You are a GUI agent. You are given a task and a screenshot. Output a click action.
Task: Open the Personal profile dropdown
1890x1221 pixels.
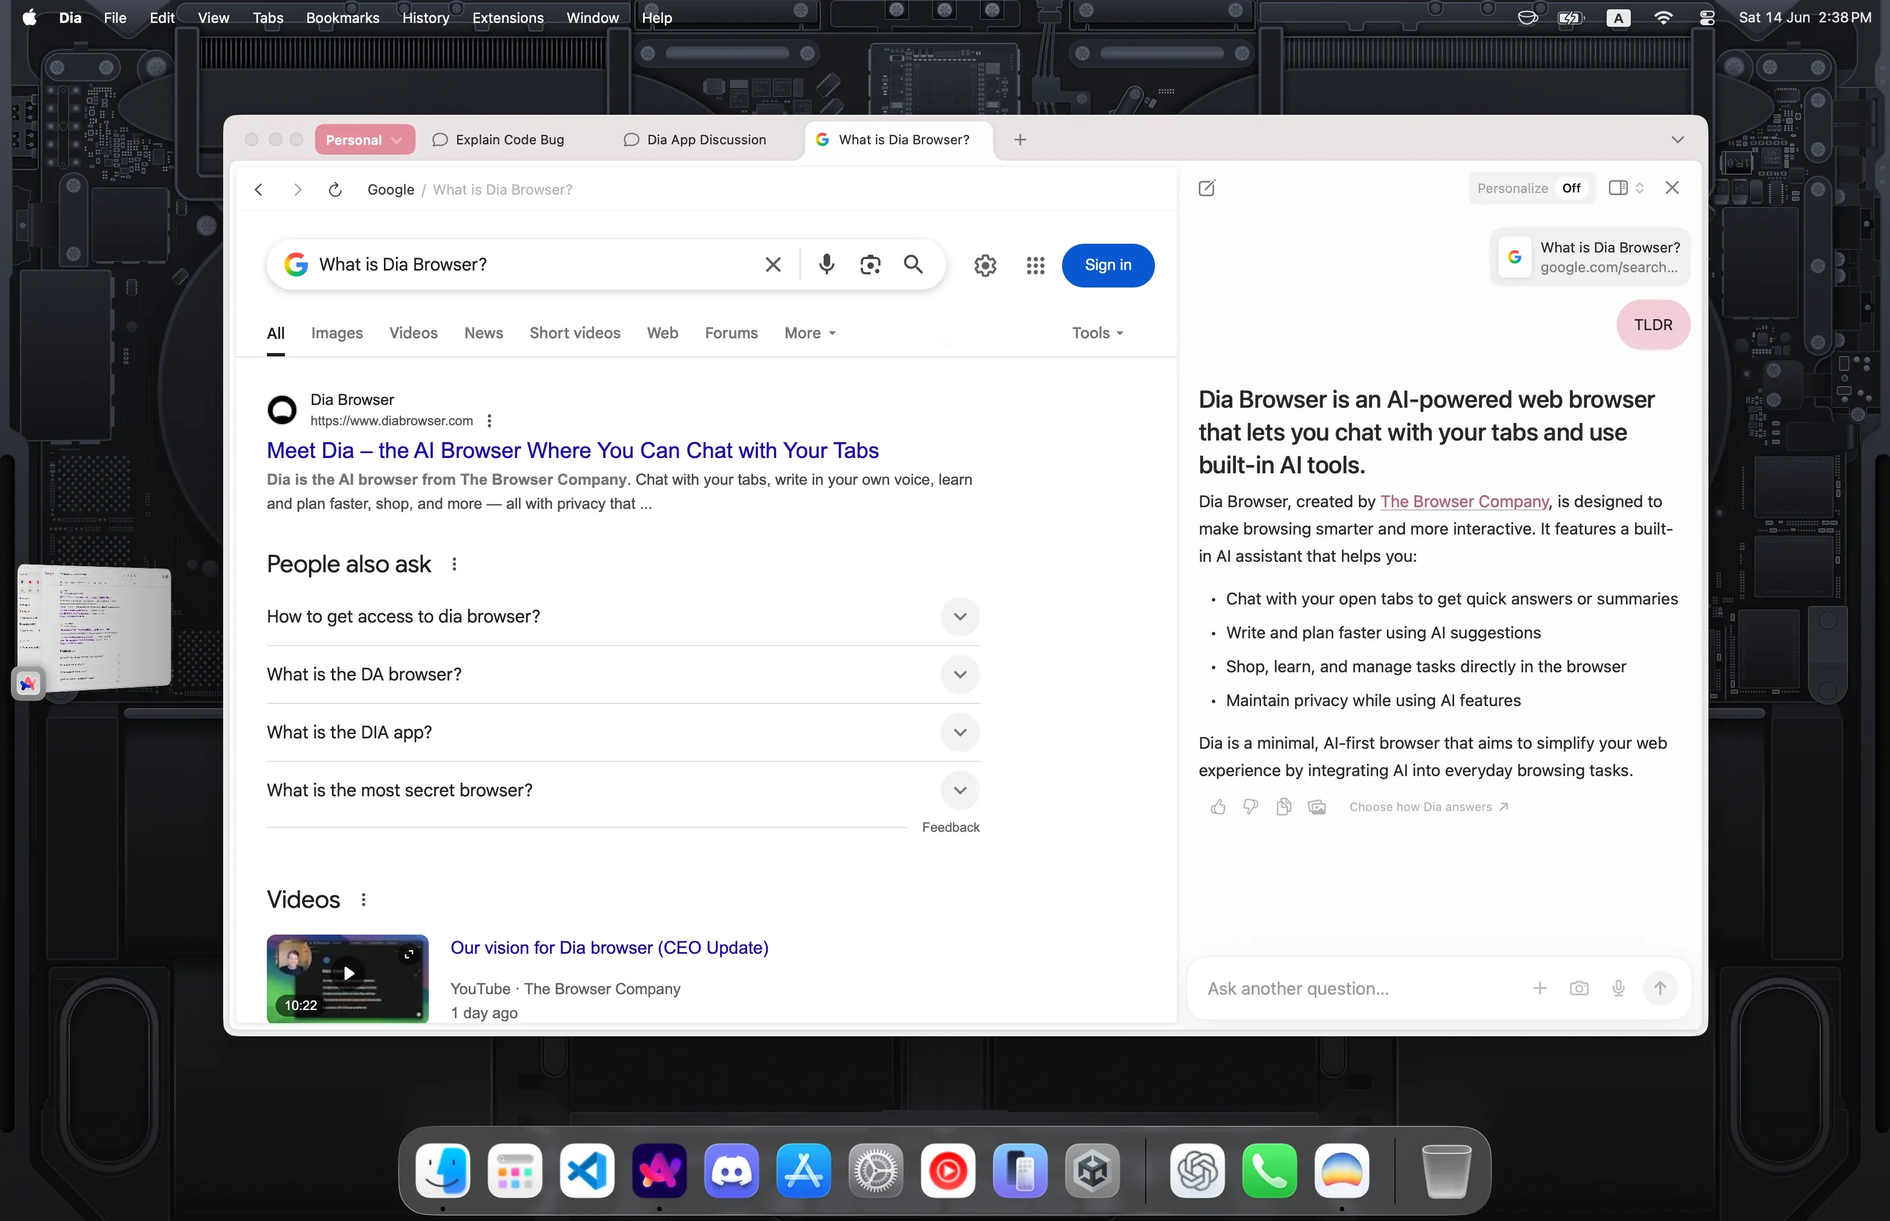pos(365,139)
